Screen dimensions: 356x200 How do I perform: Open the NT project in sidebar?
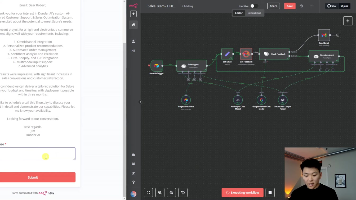point(133,51)
